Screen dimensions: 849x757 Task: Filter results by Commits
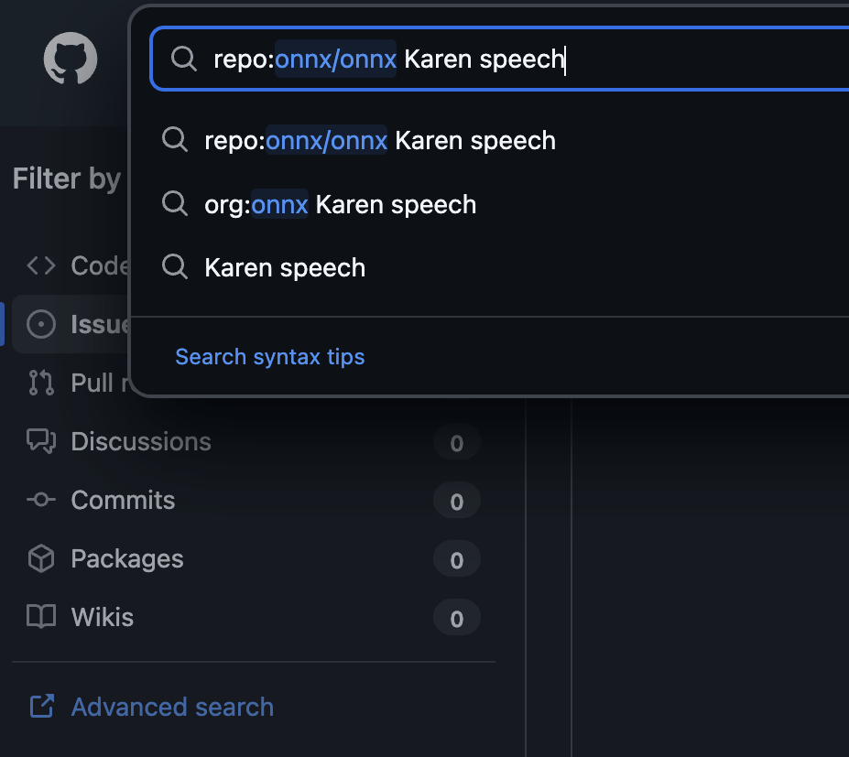(x=123, y=500)
